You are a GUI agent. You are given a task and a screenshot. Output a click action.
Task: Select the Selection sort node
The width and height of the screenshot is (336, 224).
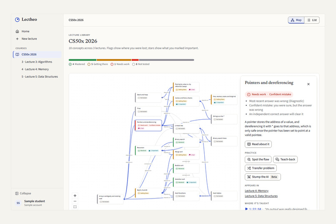pyautogui.click(x=186, y=182)
